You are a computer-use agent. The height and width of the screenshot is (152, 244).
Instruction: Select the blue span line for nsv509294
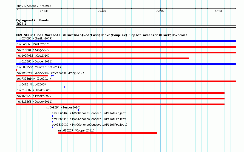coord(62,110)
